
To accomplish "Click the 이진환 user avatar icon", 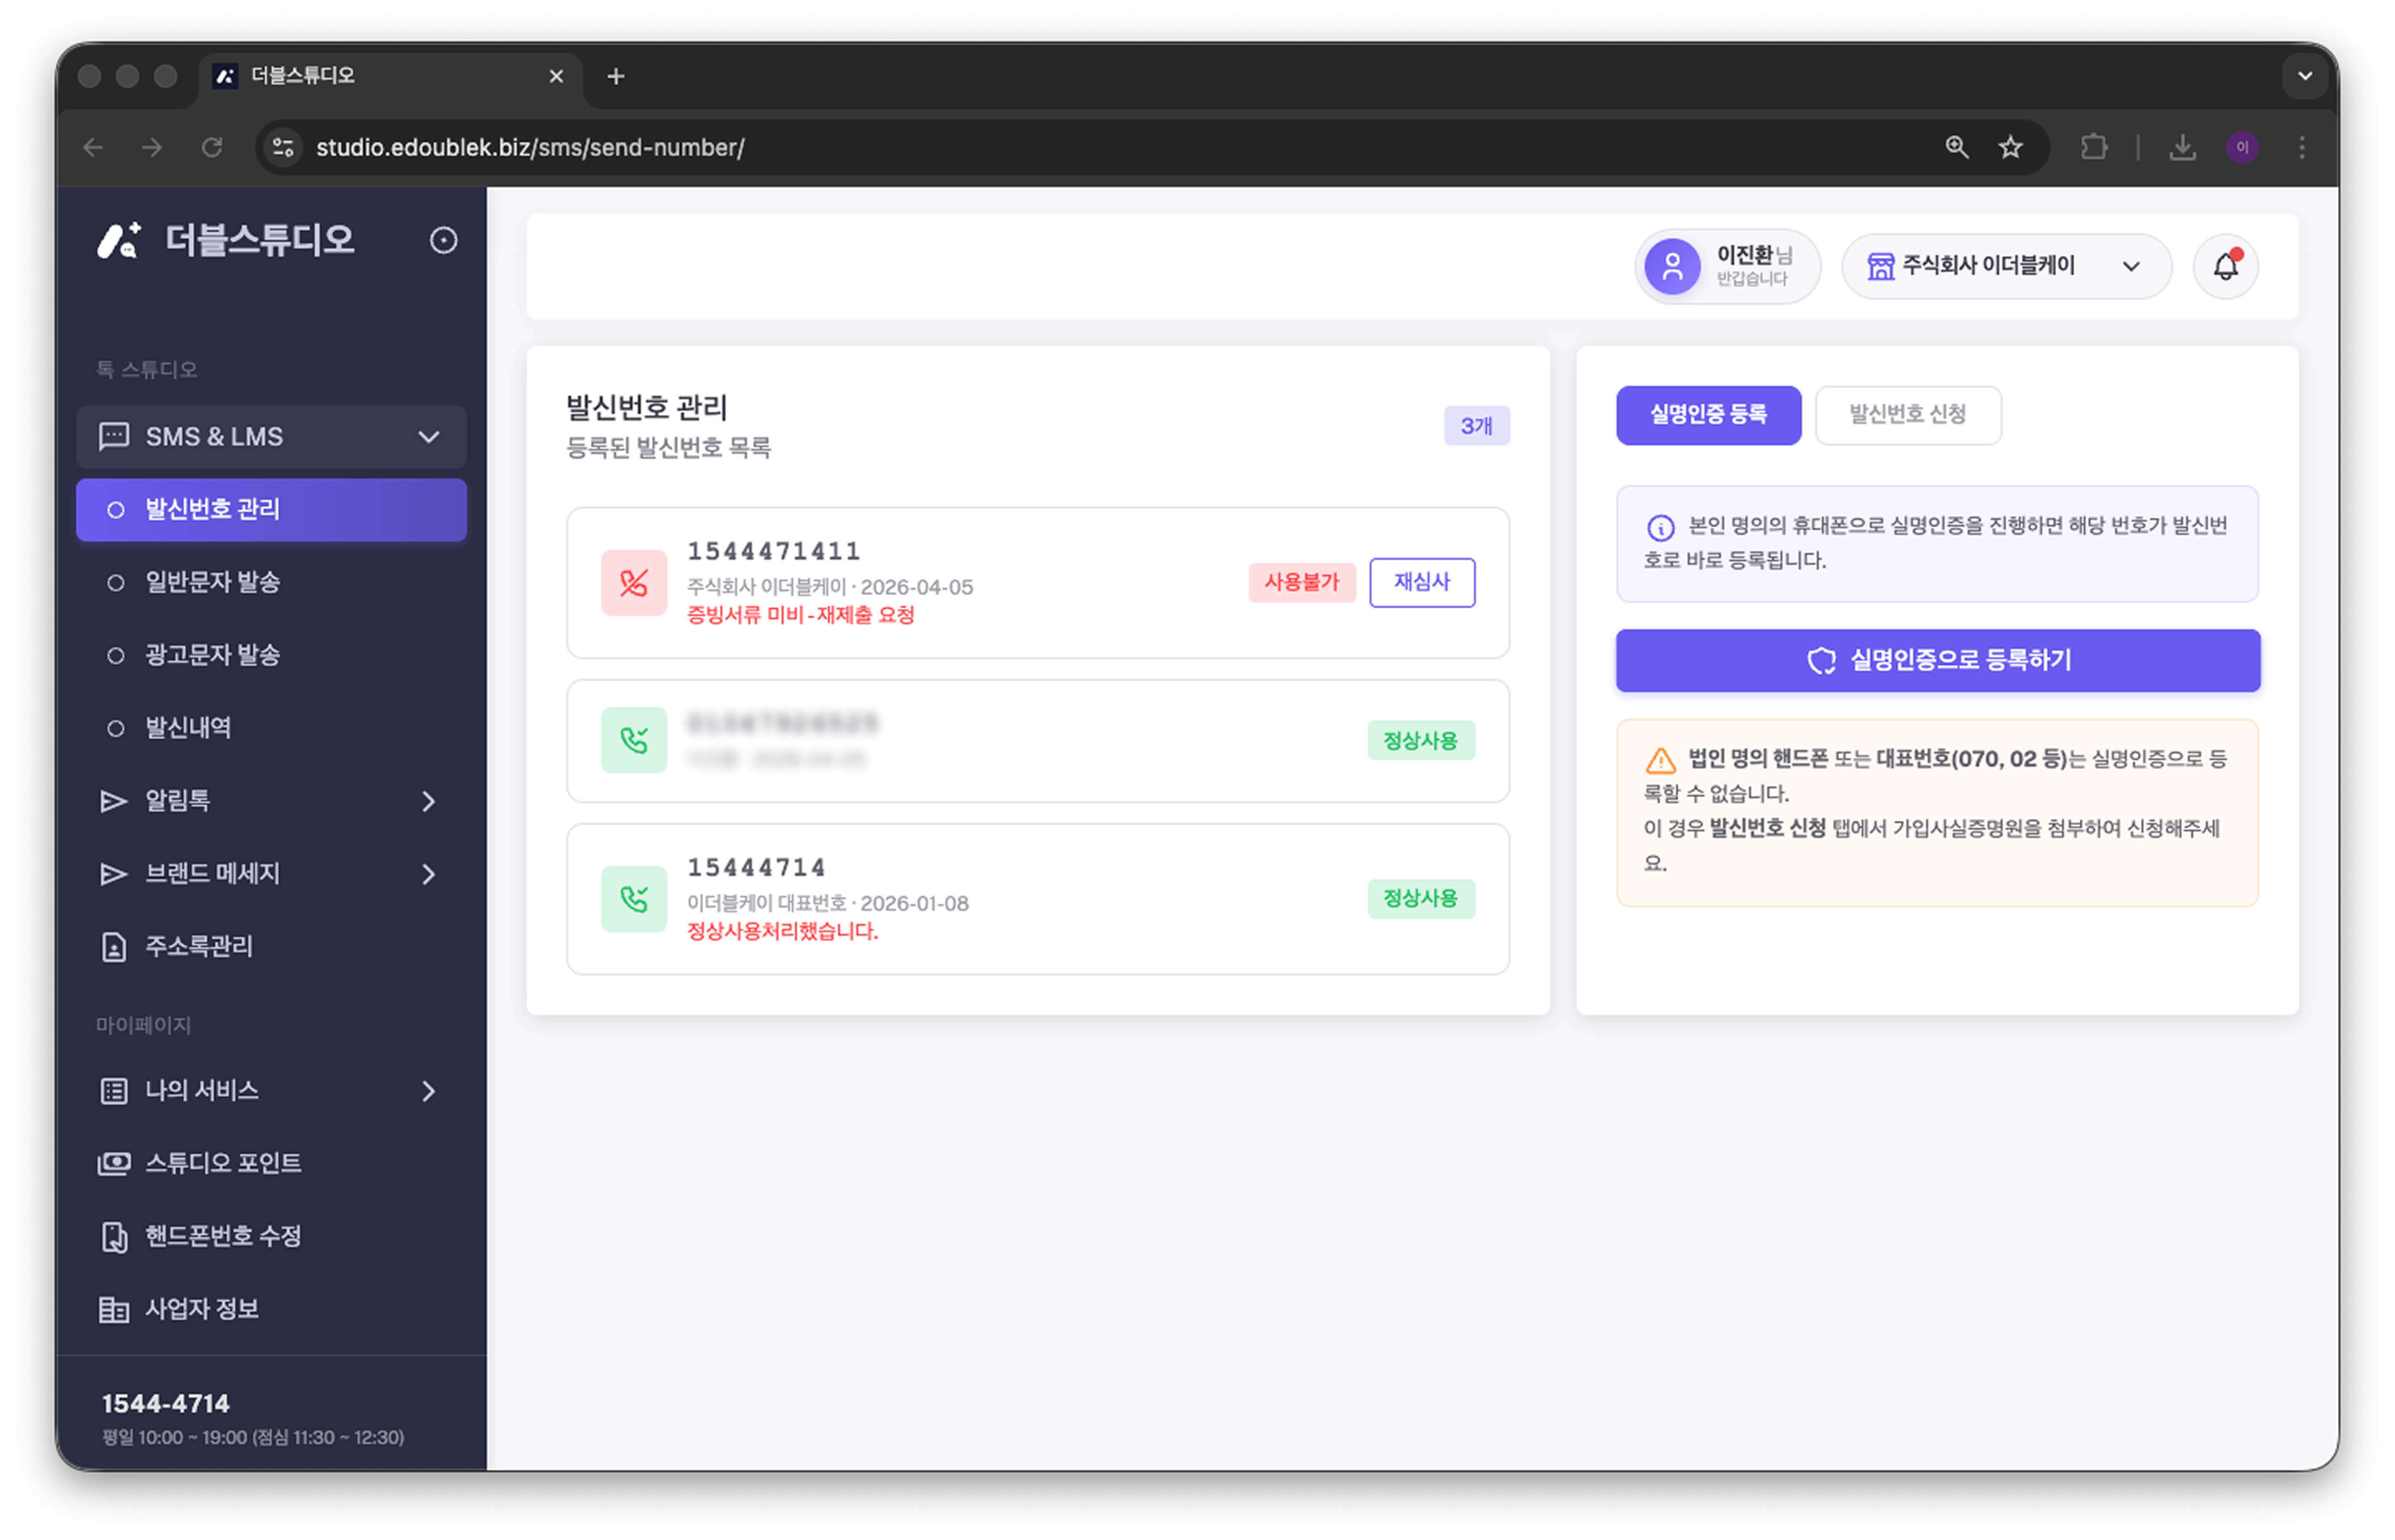I will [x=1672, y=266].
